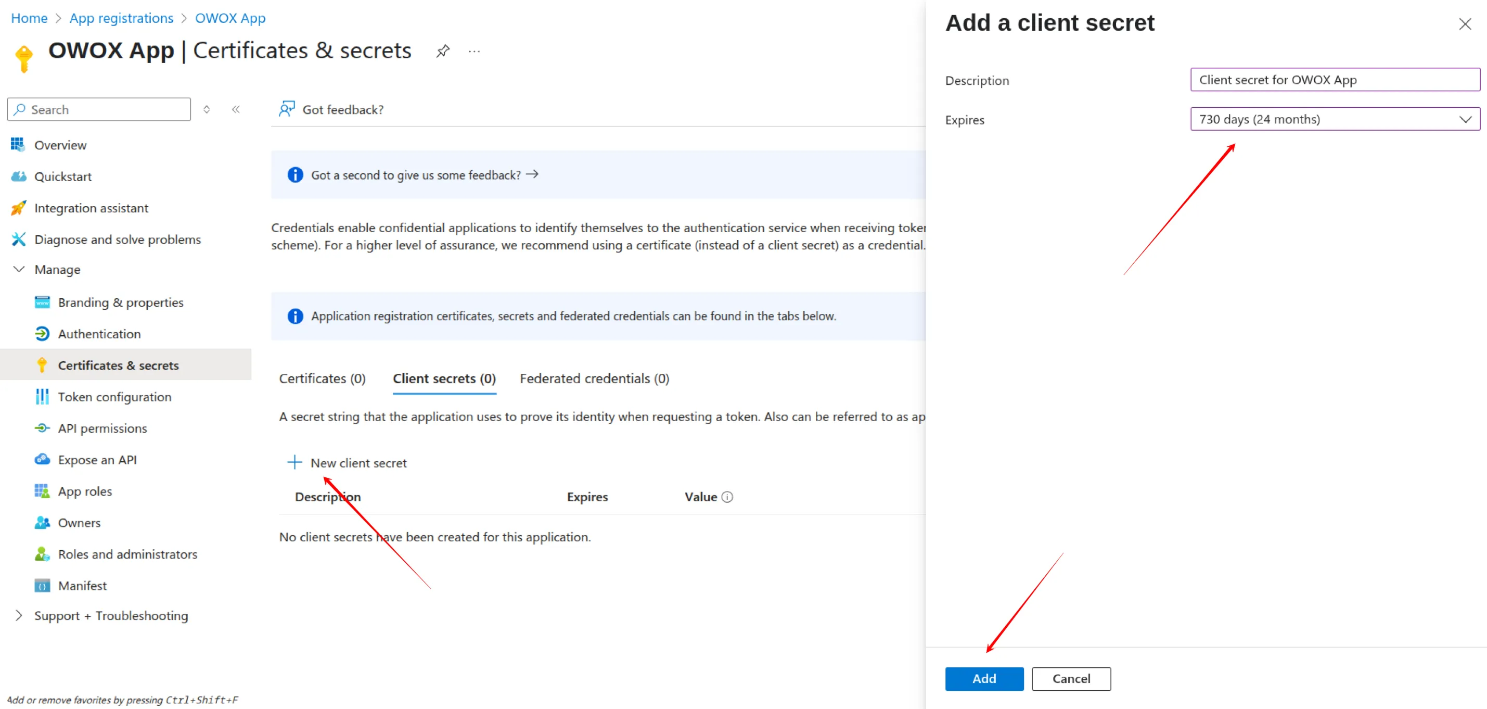Switch to the Certificates (0) tab
Screen dimensions: 1487x709
coord(322,378)
